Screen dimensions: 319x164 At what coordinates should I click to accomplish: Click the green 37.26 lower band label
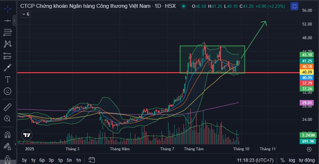(x=307, y=89)
